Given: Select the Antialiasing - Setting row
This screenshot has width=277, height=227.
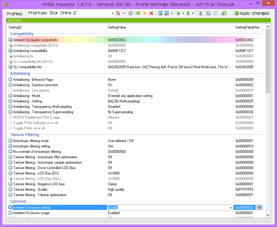Looking at the screenshot, I should pos(135,101).
